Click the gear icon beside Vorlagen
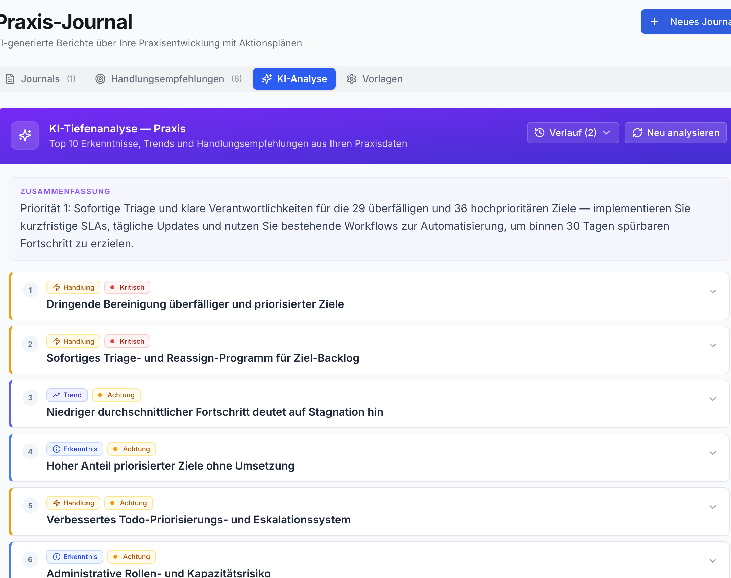 (352, 79)
